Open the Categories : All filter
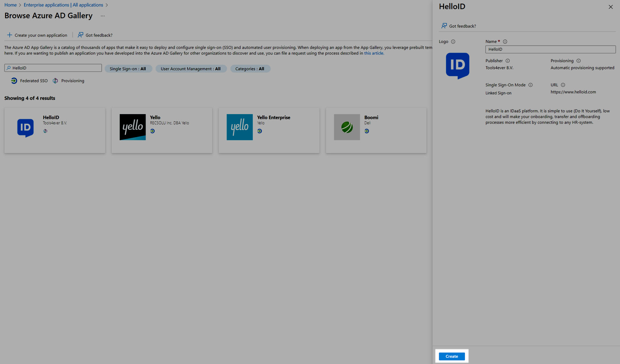The height and width of the screenshot is (364, 620). coord(250,69)
